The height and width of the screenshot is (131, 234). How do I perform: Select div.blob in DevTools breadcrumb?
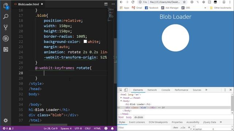click(x=139, y=117)
